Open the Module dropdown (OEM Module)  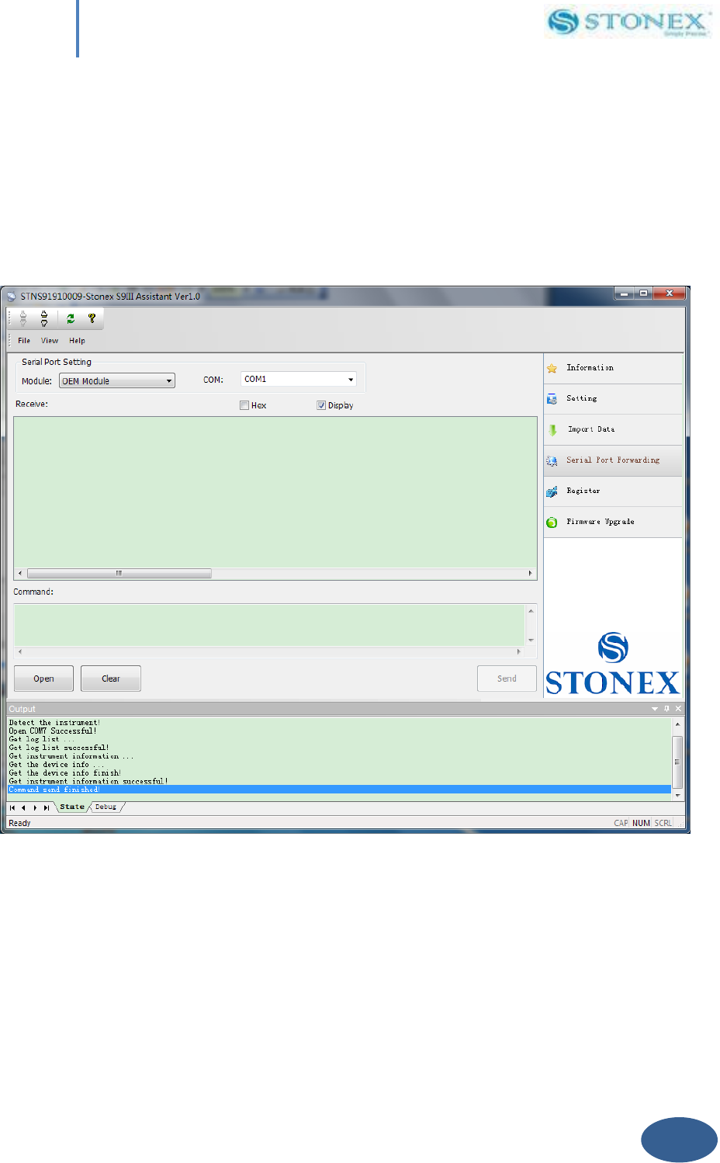click(117, 380)
